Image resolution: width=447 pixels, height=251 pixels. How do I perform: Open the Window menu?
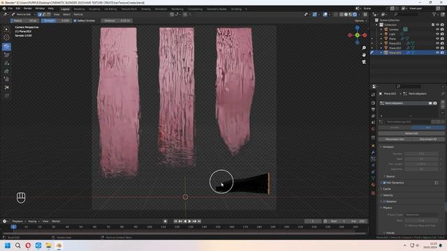click(40, 8)
